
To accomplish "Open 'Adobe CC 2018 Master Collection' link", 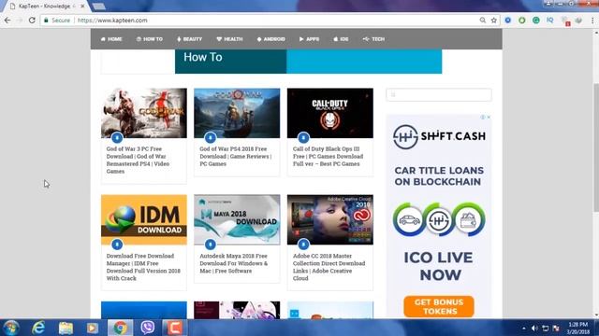I will point(329,267).
